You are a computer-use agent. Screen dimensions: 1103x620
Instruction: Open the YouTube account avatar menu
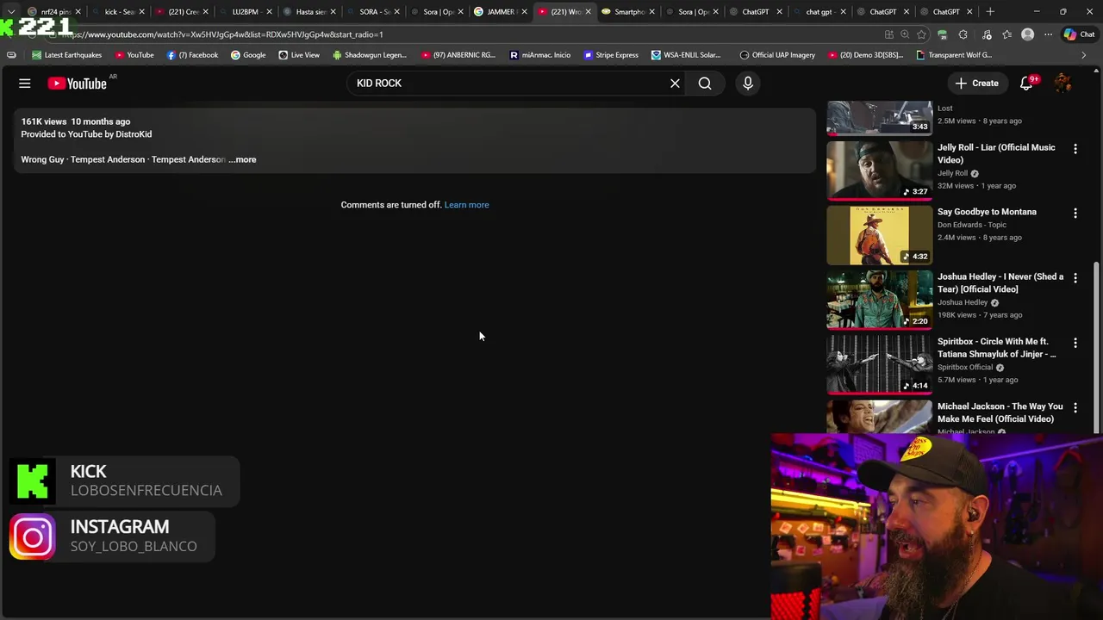point(1063,84)
